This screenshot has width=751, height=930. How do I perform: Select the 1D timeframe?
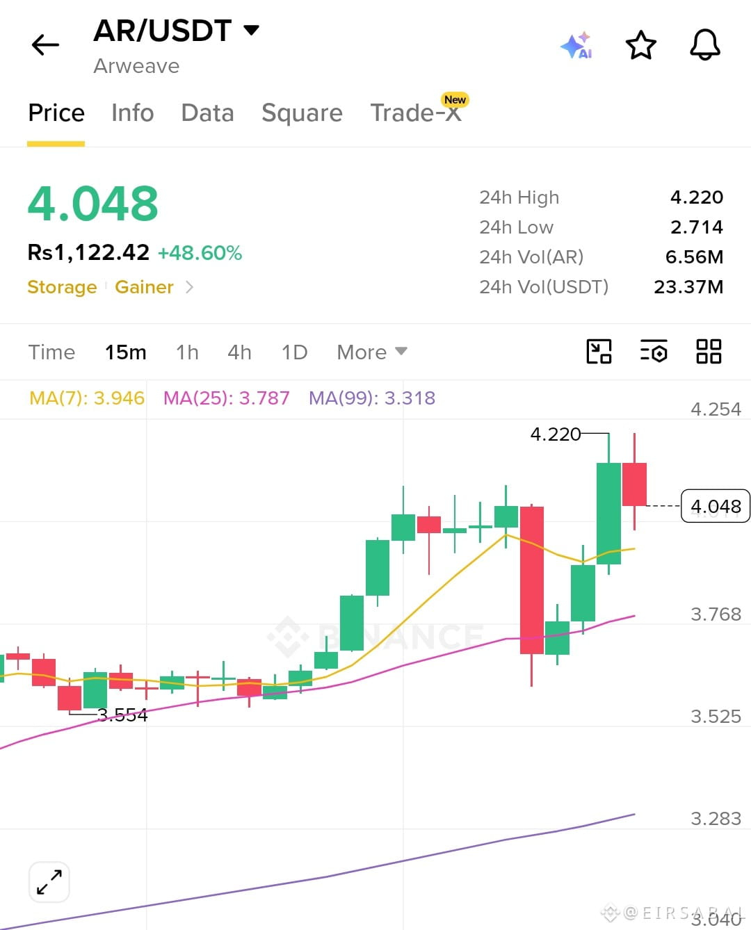(x=294, y=352)
